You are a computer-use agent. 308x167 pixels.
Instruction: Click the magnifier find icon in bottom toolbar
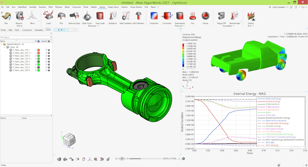click(x=96, y=159)
